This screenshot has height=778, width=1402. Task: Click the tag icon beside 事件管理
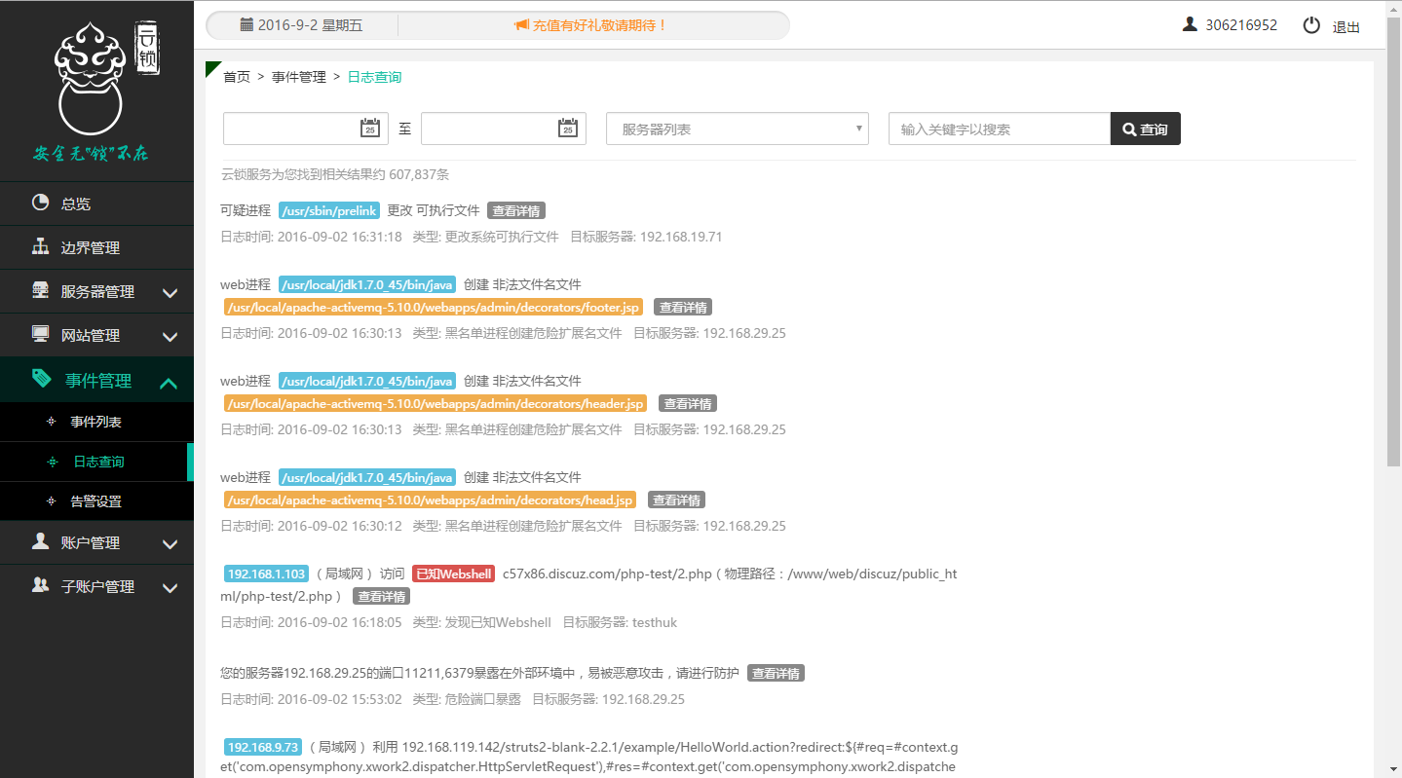[x=41, y=378]
